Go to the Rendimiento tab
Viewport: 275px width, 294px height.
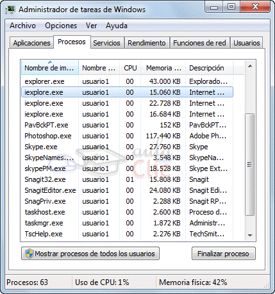pos(147,43)
